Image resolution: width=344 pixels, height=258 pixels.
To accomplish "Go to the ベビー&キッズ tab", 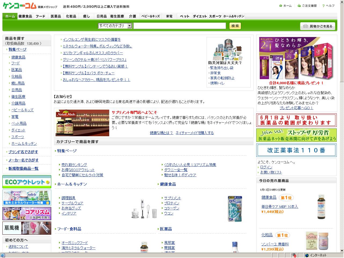I will pos(151,16).
